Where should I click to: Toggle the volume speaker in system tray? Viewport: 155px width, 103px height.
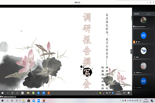pyautogui.click(x=134, y=100)
